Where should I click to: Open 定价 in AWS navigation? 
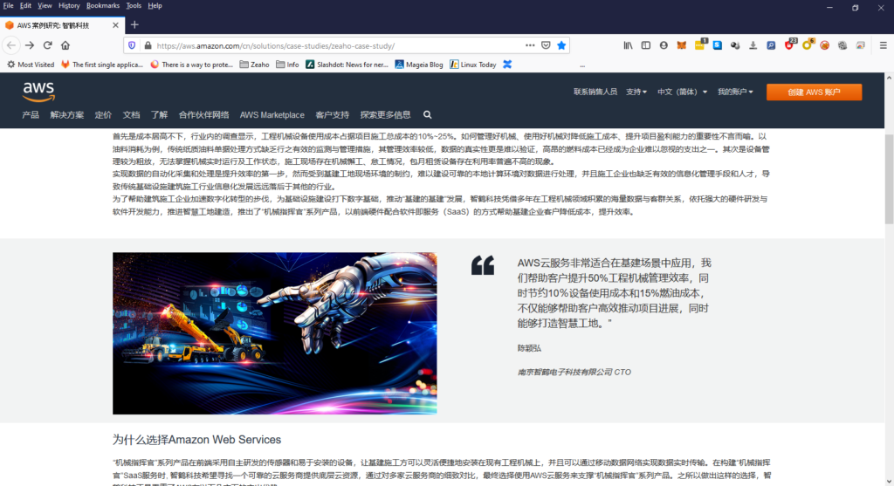(x=103, y=115)
